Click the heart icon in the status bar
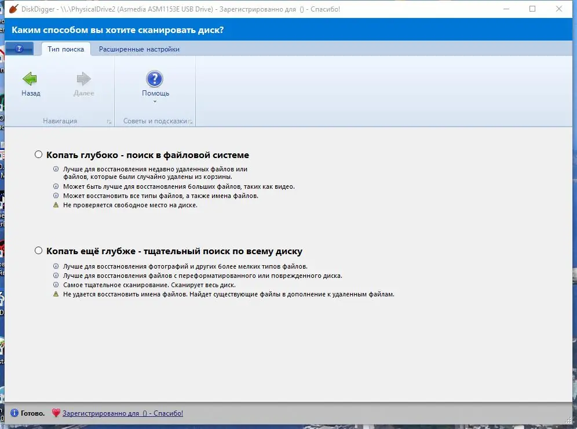The height and width of the screenshot is (429, 577). pos(56,413)
